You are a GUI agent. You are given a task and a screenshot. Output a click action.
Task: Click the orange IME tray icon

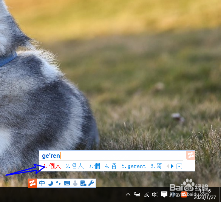coord(184,194)
